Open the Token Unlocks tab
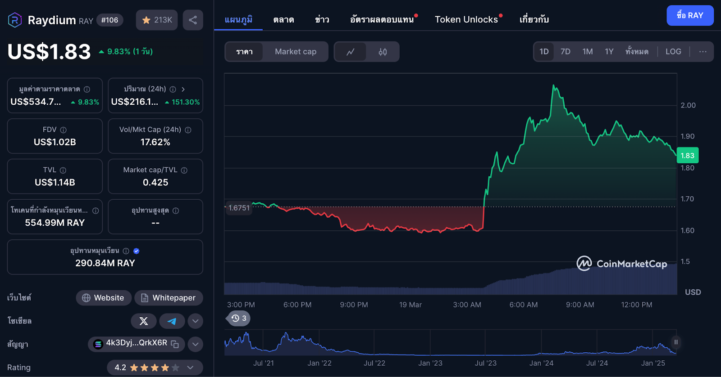This screenshot has height=377, width=721. coord(466,19)
